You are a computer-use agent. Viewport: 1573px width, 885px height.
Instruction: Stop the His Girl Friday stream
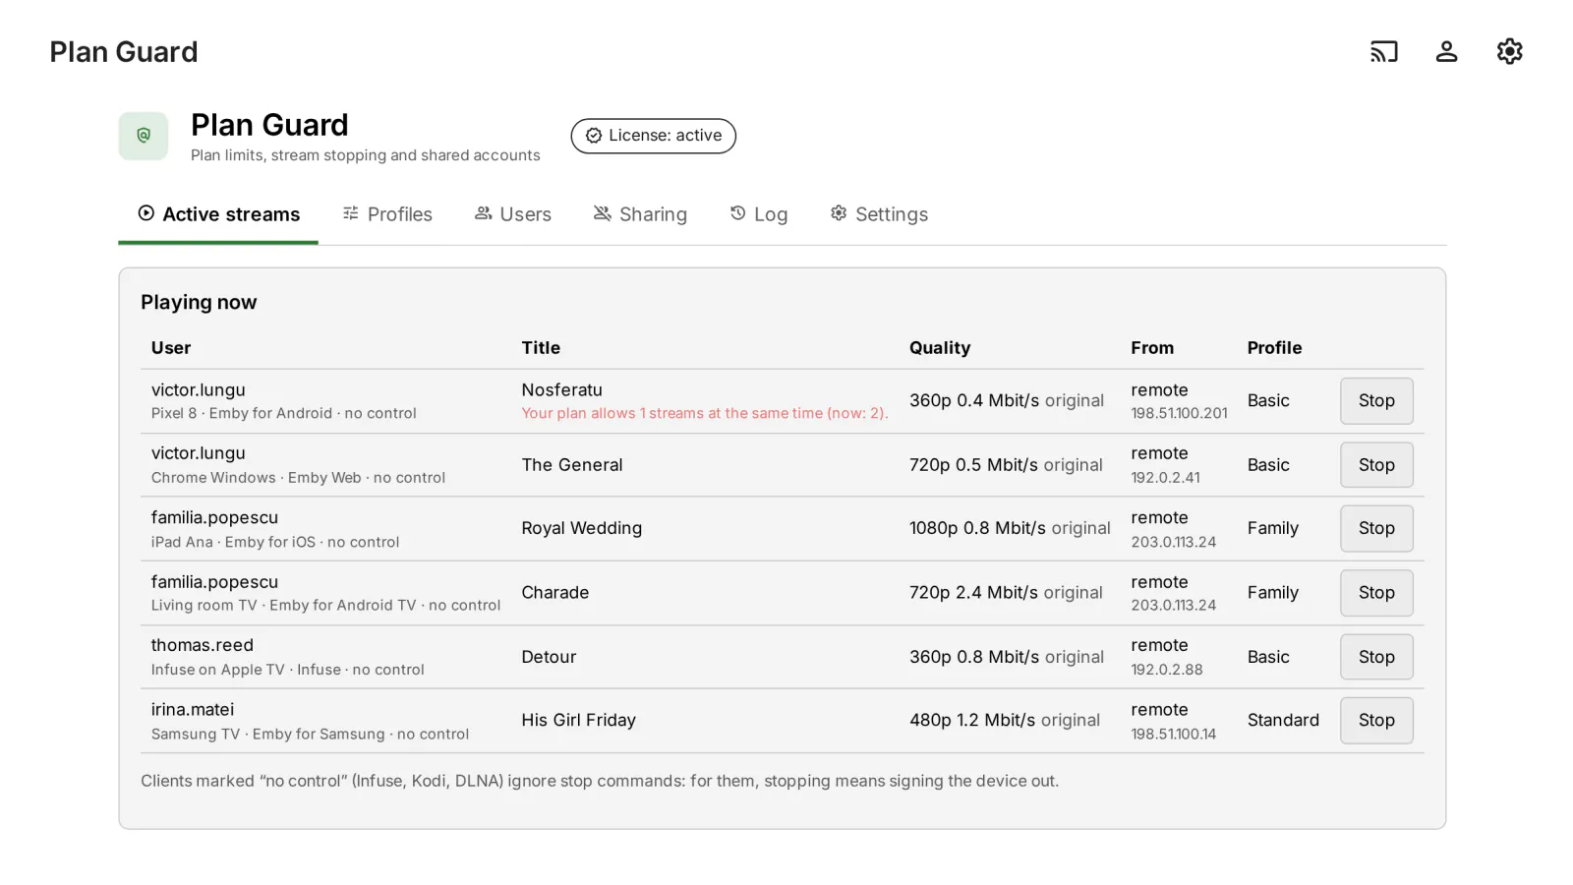click(x=1376, y=721)
